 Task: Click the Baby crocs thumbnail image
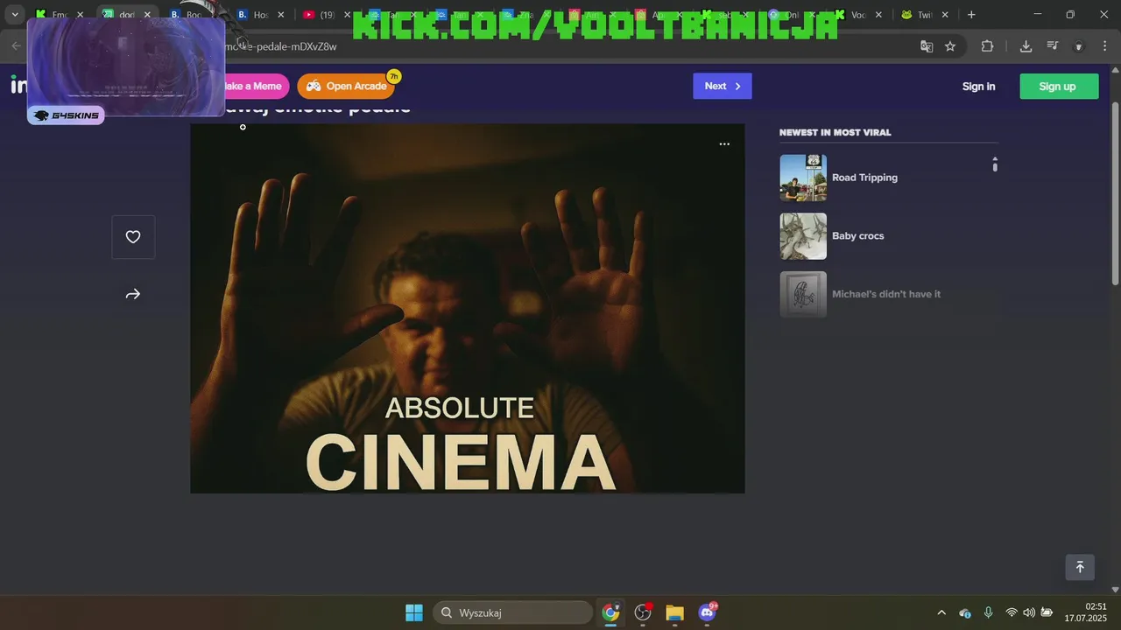(x=803, y=236)
